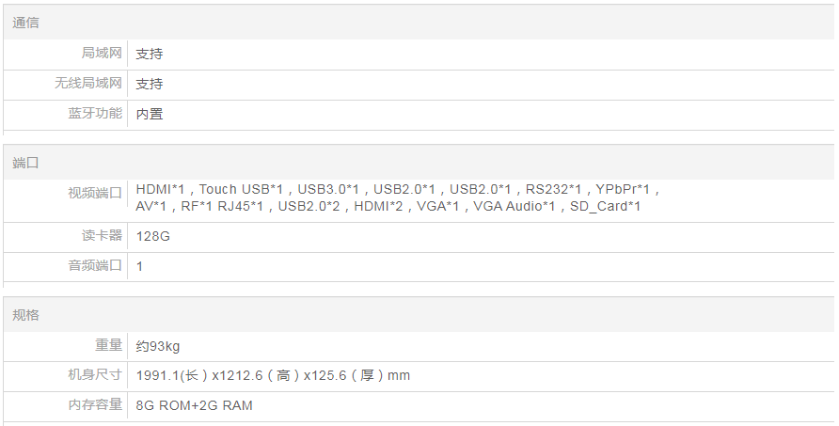Select the 视频端口 row label

[95, 193]
